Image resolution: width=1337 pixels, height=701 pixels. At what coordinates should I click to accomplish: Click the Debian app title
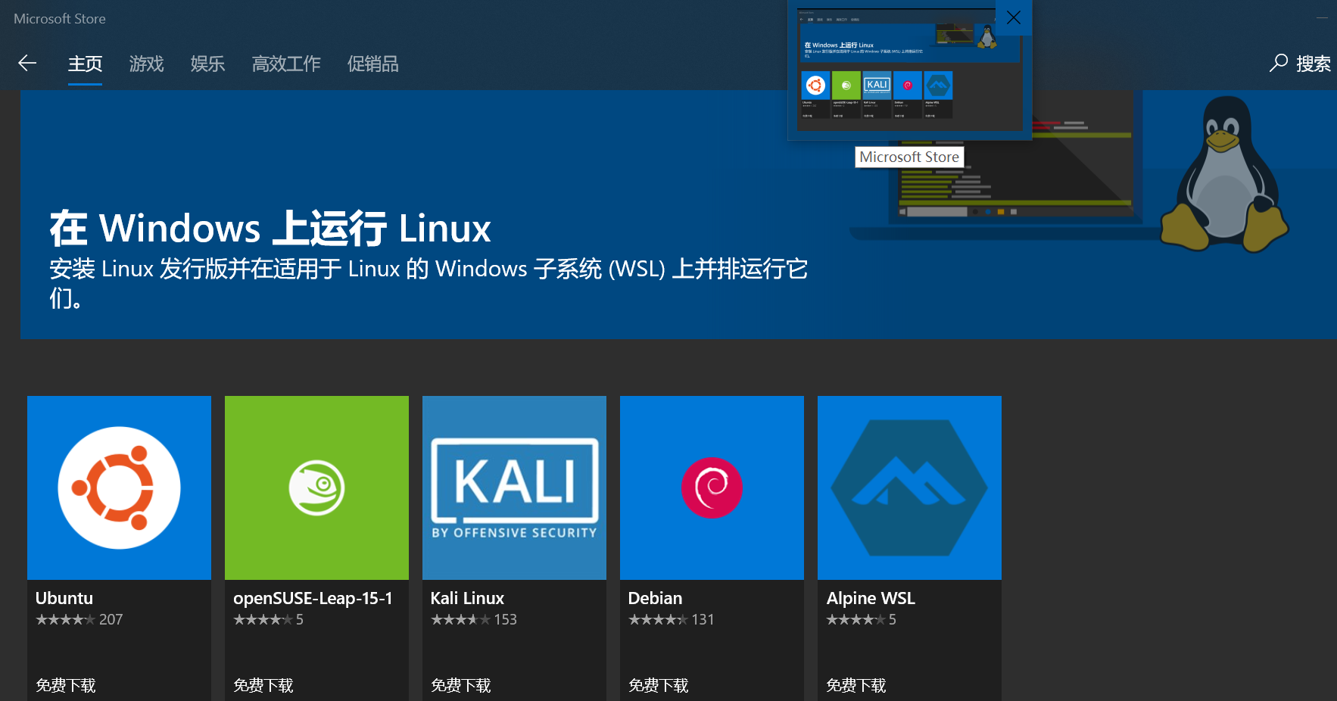click(x=655, y=598)
